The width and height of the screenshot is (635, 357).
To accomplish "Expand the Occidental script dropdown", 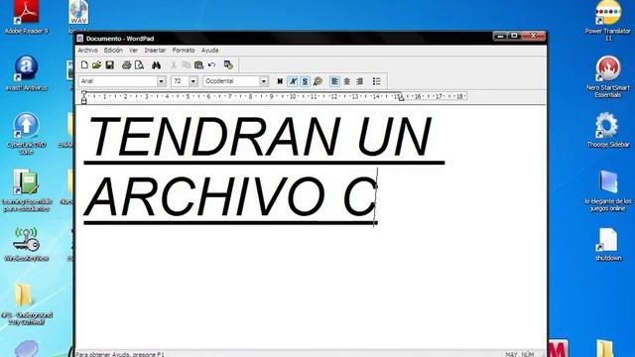I will click(264, 81).
